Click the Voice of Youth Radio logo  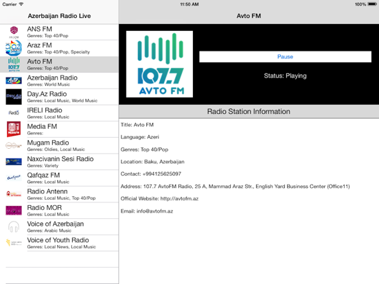14,242
